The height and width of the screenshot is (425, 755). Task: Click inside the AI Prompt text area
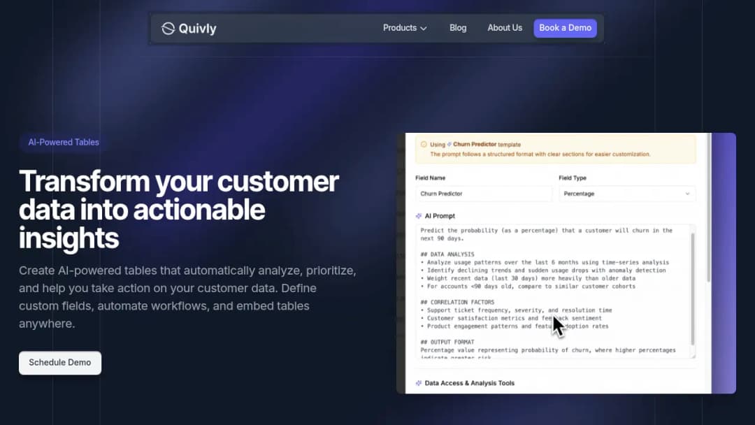click(554, 291)
